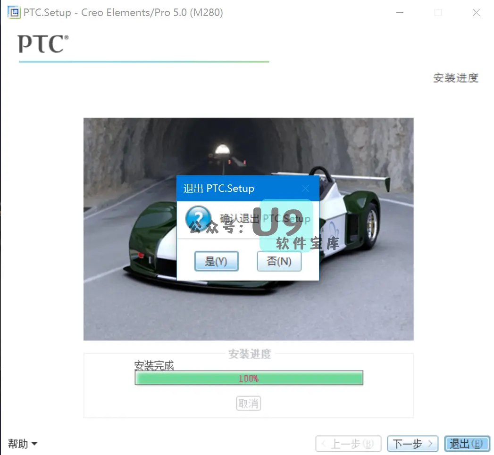Click the PTC.Setup app icon in title bar
494x455 pixels.
coord(14,13)
